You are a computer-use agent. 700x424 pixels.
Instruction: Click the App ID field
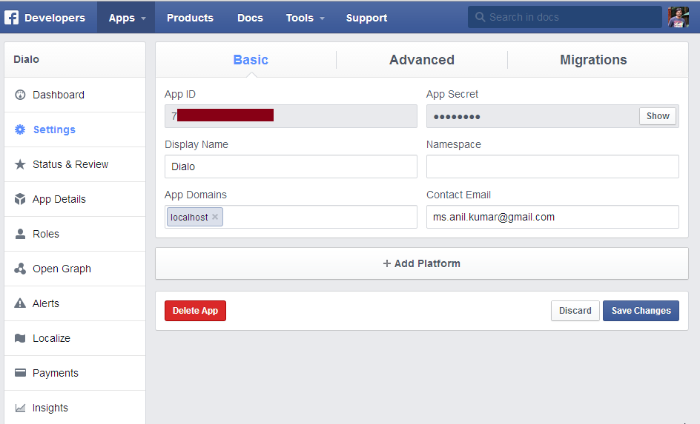tap(291, 116)
